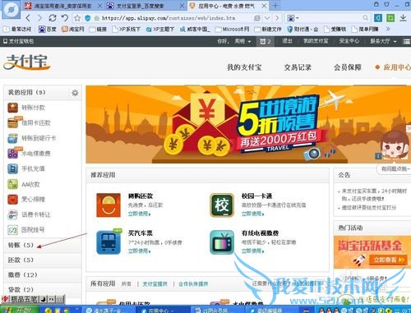
Task: Expand the 缴费 (12) category
Action: tap(43, 274)
